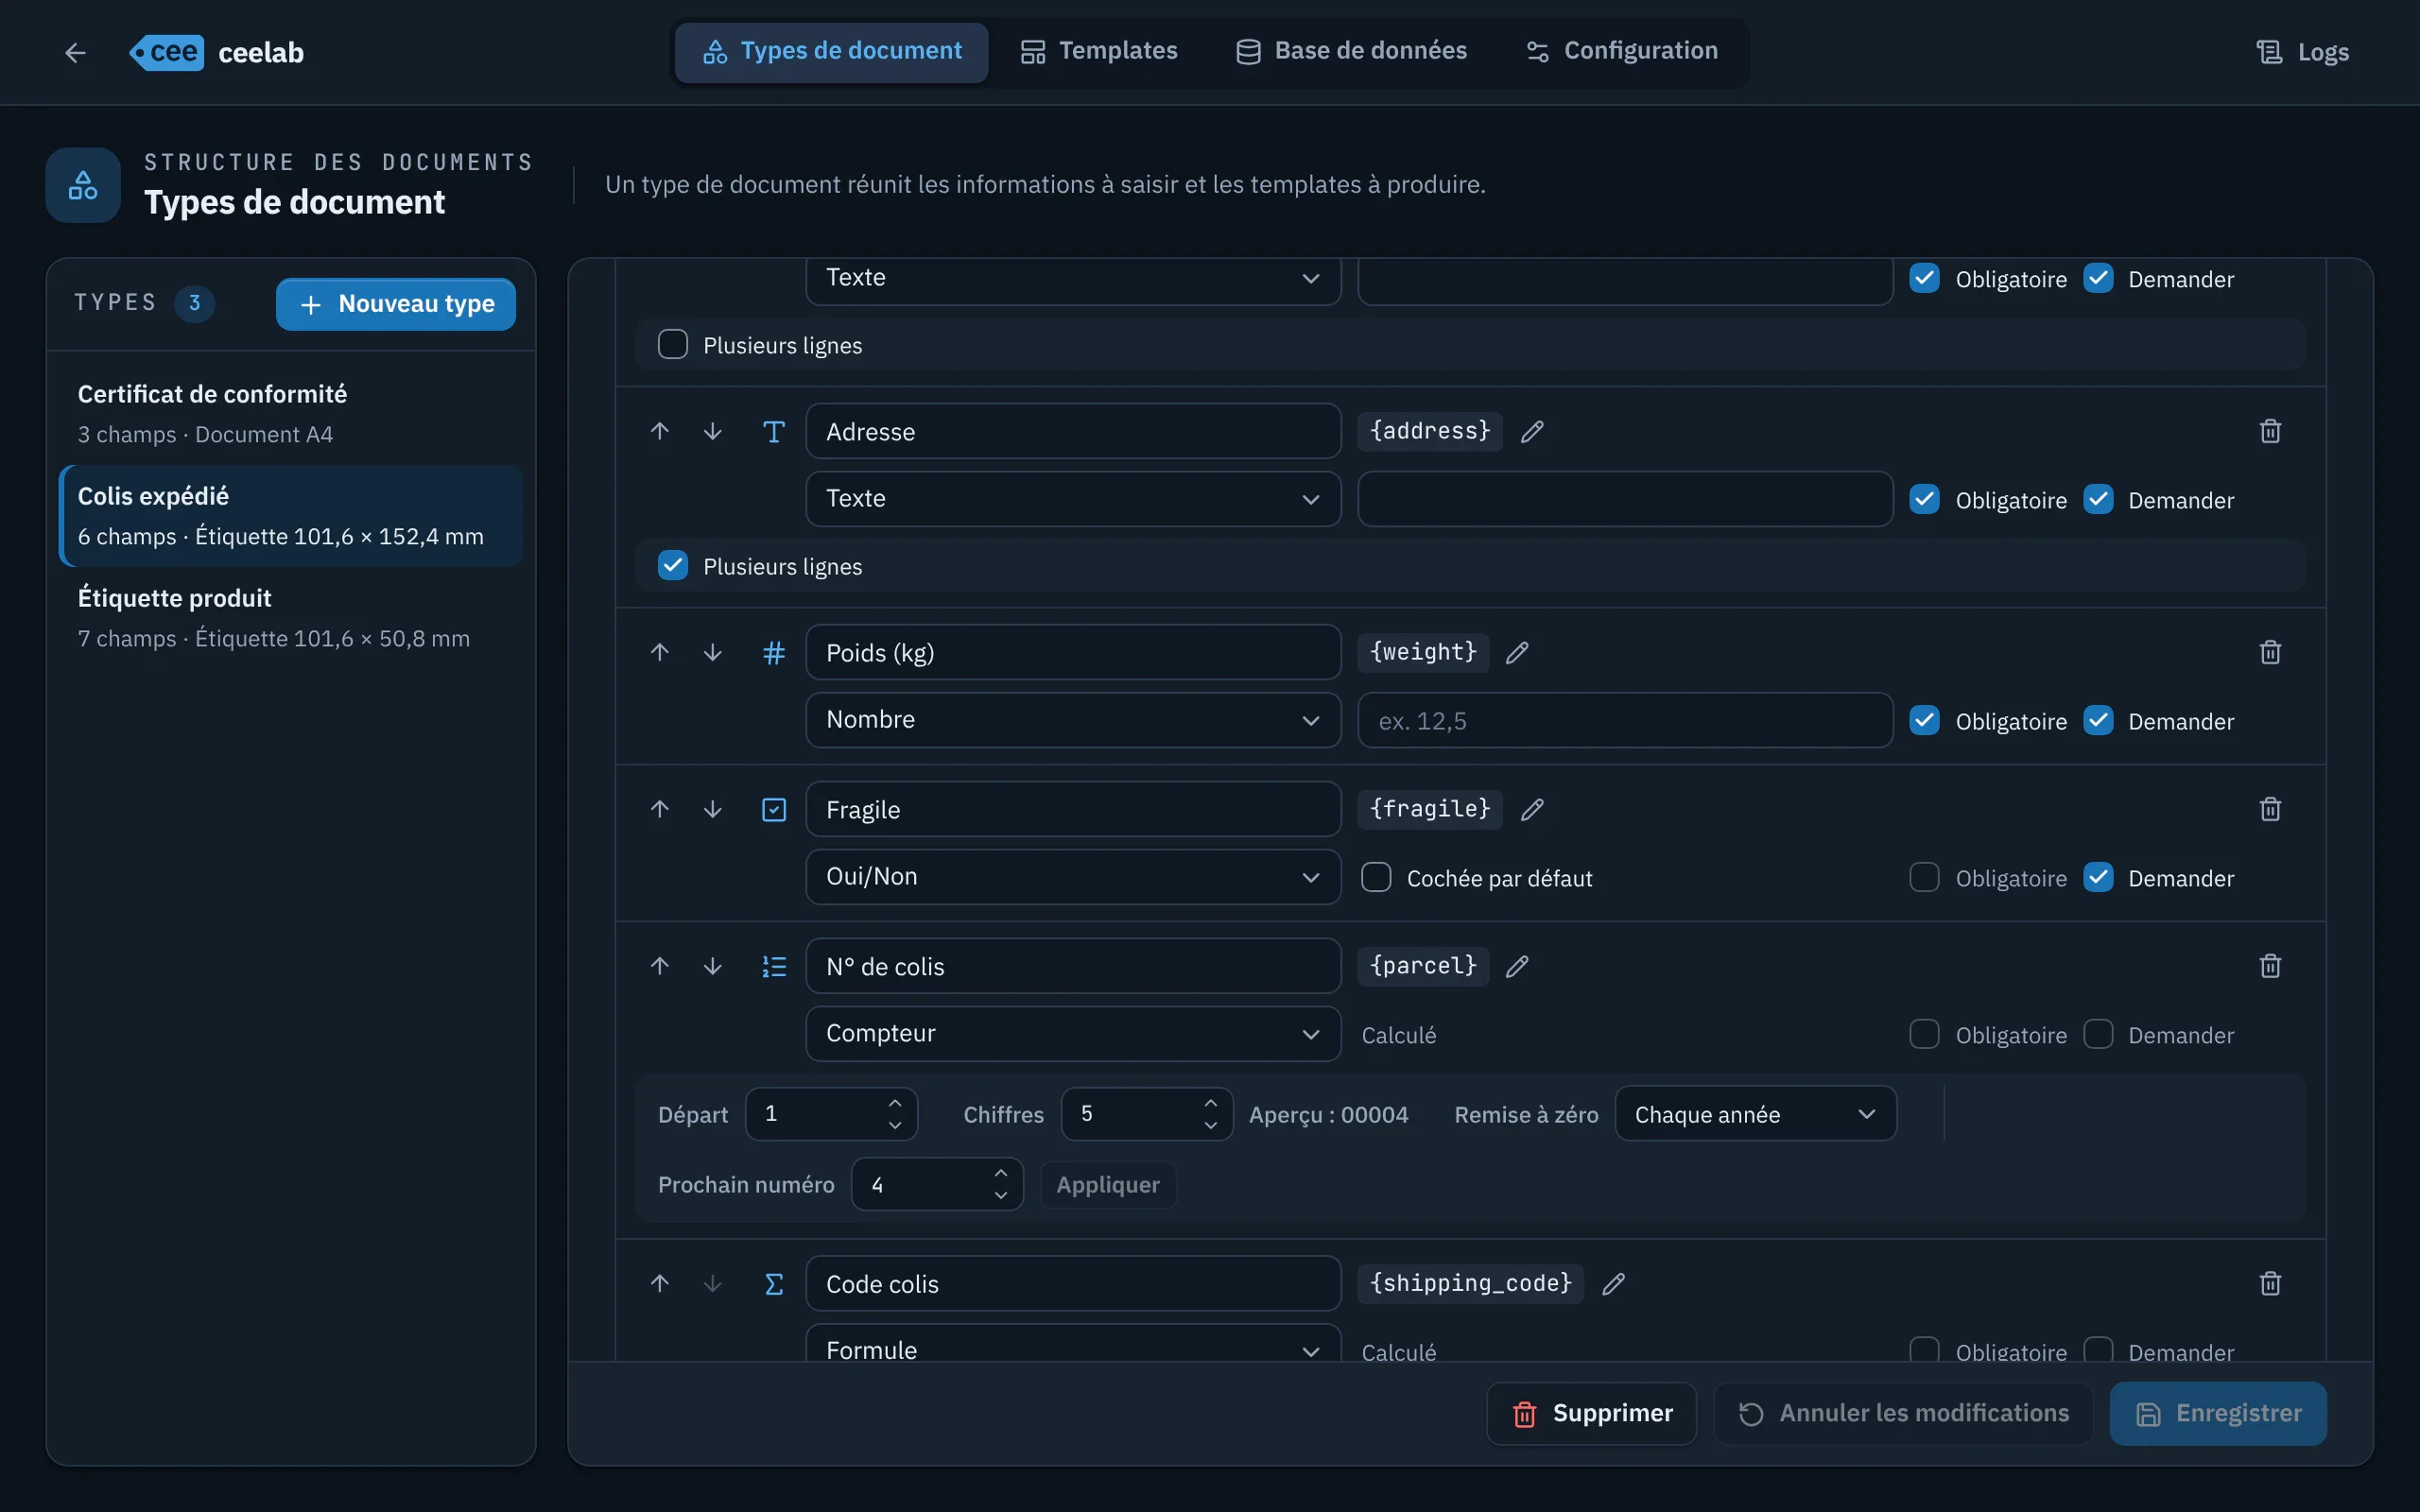The width and height of the screenshot is (2420, 1512).
Task: Open the Compteur type dropdown
Action: point(1073,1034)
